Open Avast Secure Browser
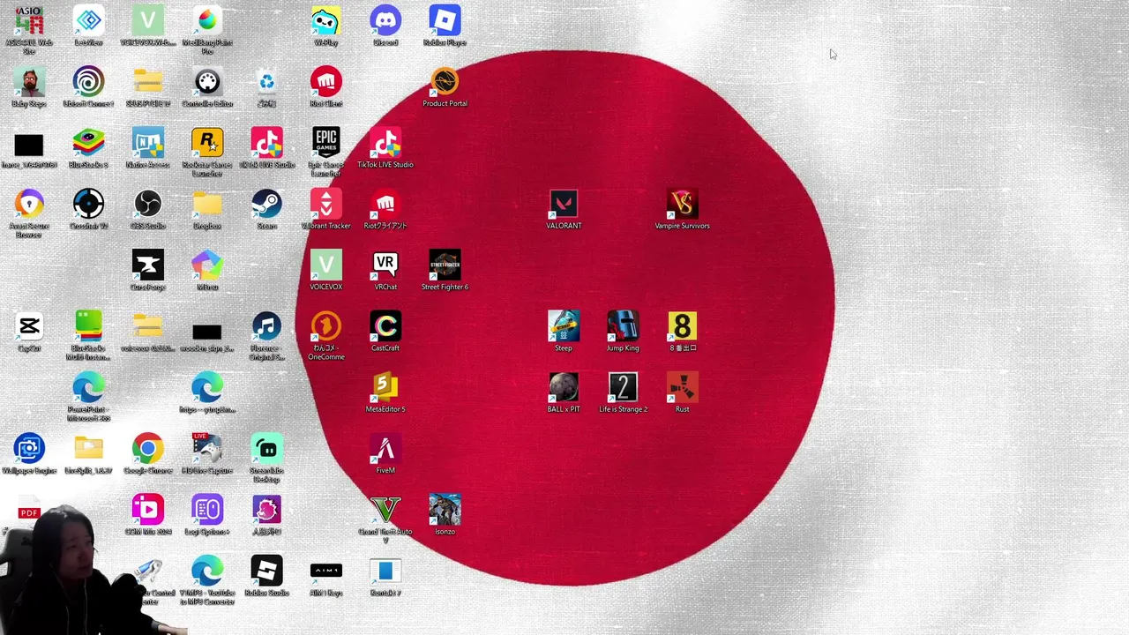The image size is (1129, 635). (29, 205)
